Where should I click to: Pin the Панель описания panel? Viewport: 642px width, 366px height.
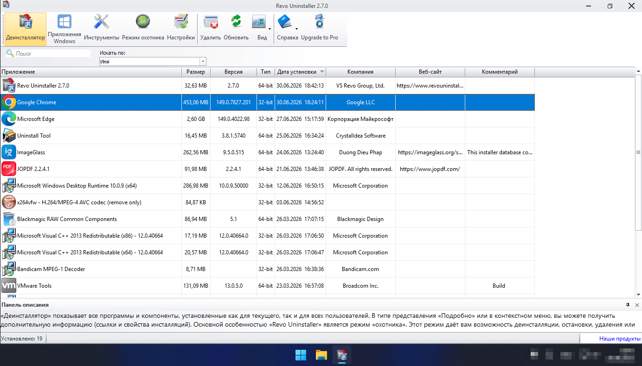(628, 305)
